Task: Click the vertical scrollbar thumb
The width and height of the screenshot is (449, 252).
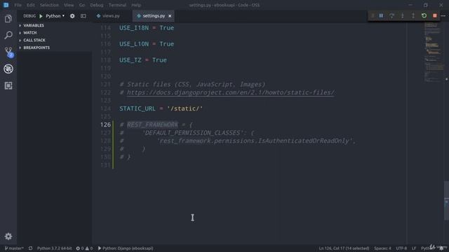Action: (x=446, y=200)
